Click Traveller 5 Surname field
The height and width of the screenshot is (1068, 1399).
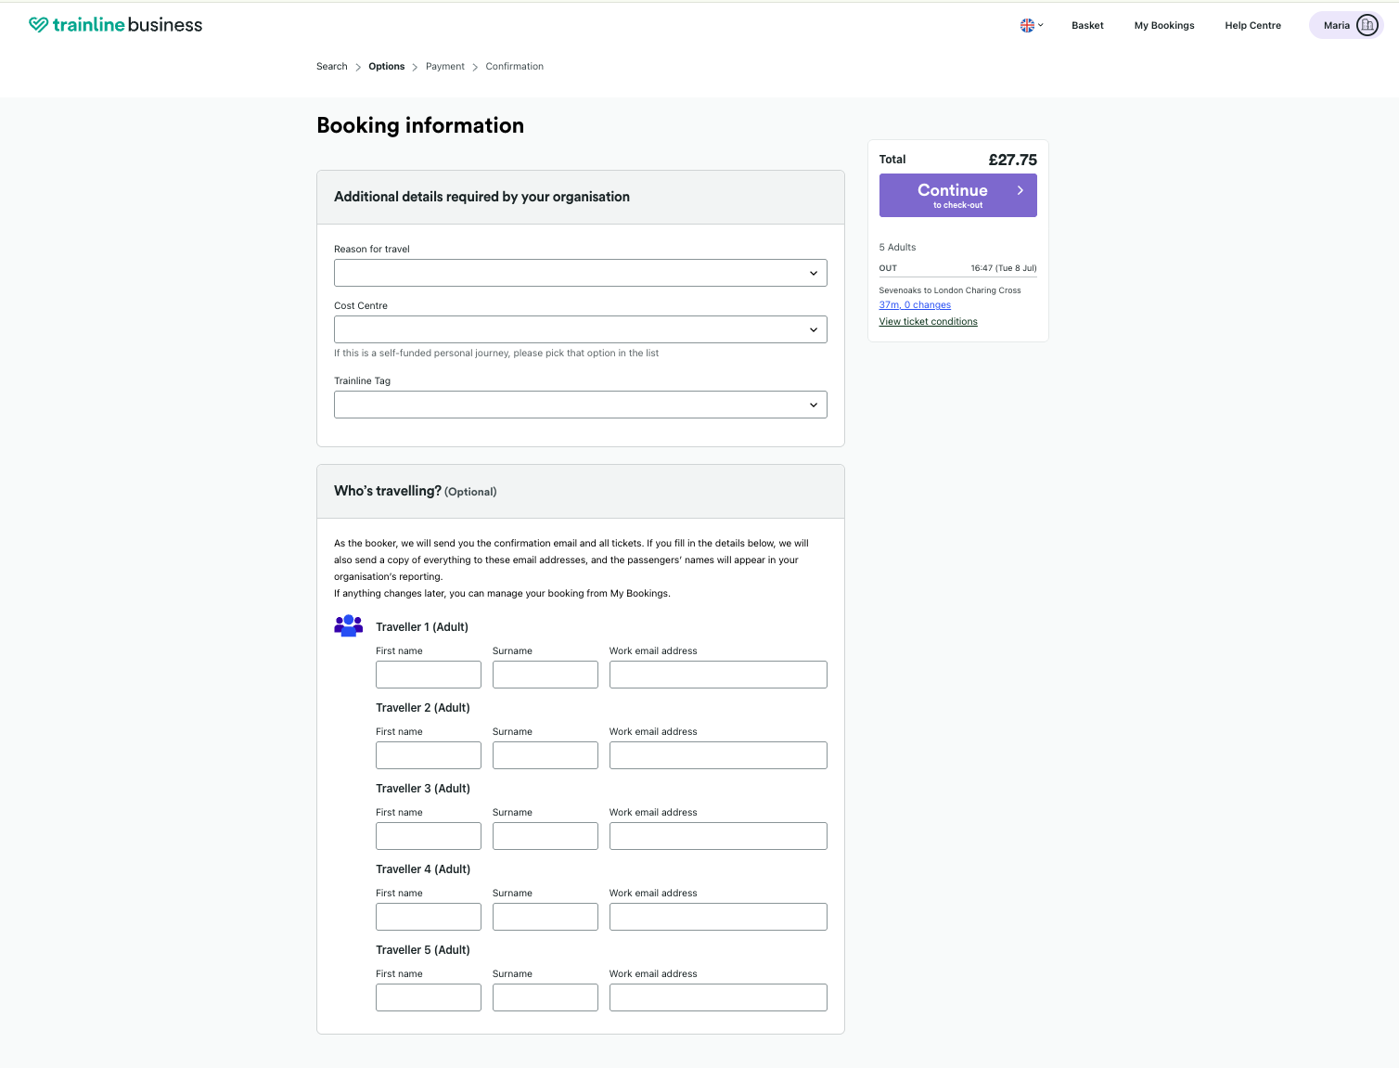(x=545, y=997)
